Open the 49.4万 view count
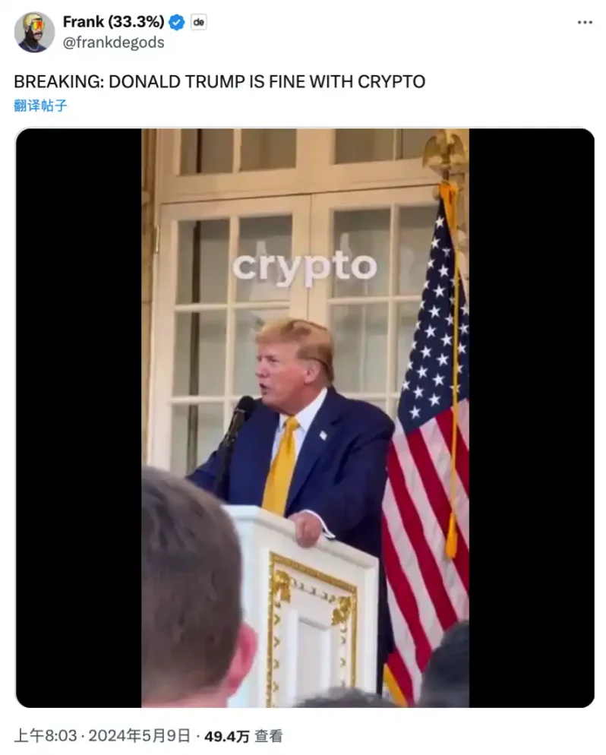Screen dimensions: 606x755 coord(227,736)
